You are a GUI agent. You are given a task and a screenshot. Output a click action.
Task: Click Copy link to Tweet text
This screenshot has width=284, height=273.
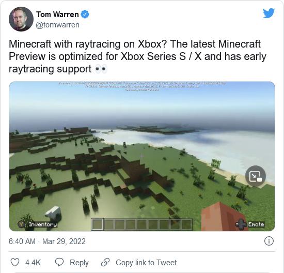[146, 263]
